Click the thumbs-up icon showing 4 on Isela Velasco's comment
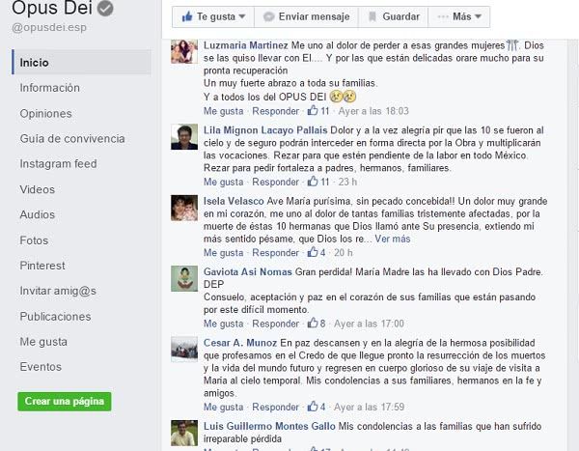The width and height of the screenshot is (579, 451). coord(313,252)
